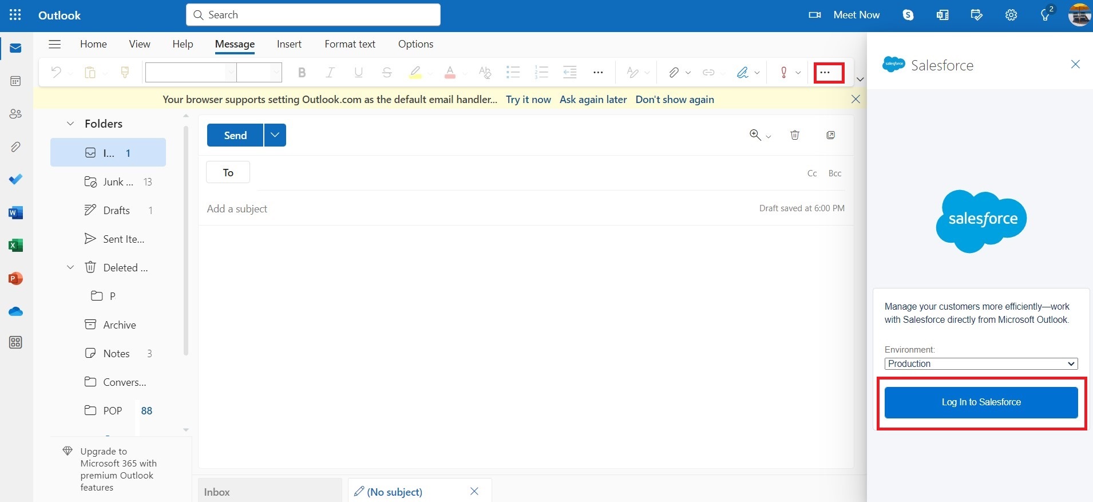Click the Insert link icon

708,72
